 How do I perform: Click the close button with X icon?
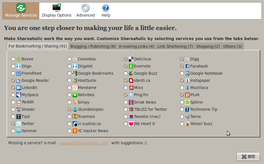pos(248,157)
